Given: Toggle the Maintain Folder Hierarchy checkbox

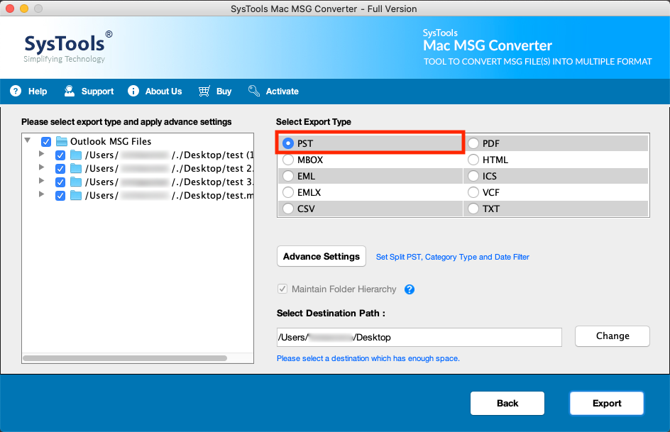Looking at the screenshot, I should tap(282, 289).
